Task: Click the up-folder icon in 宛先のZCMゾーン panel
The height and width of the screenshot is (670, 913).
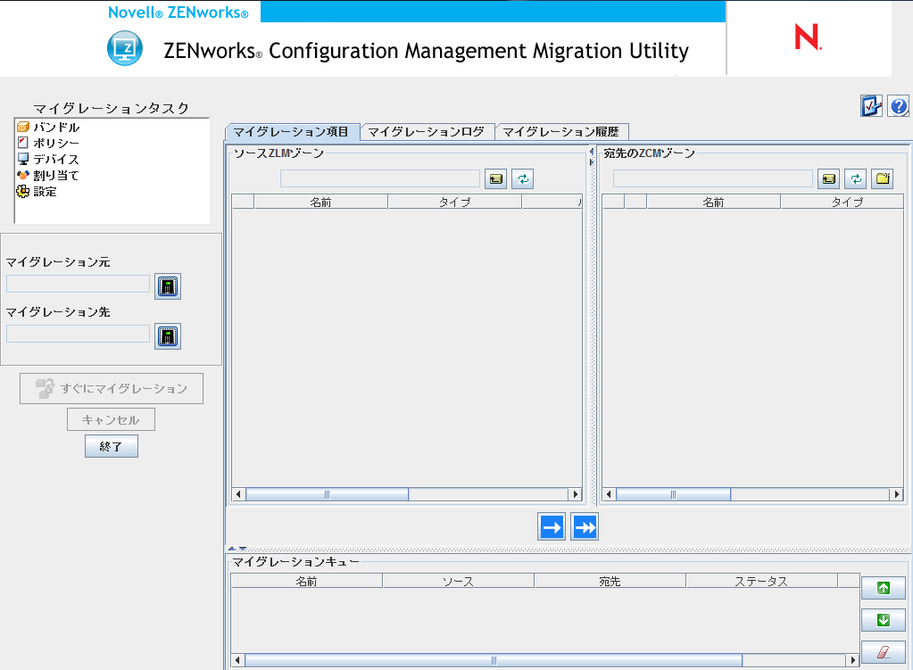Action: pos(828,178)
